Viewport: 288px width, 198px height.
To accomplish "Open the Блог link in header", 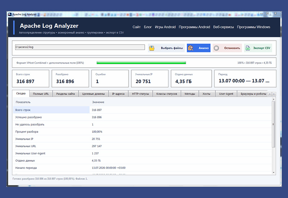I will [148, 27].
